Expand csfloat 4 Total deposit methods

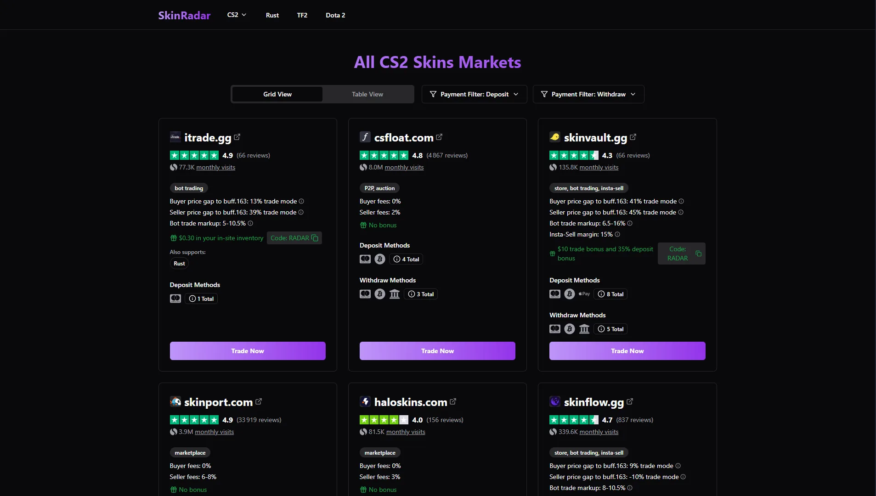[x=406, y=259]
